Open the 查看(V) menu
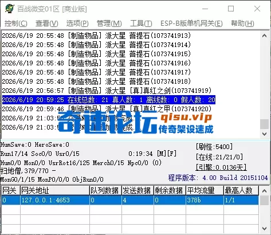This screenshot has height=235, width=271. click(47, 23)
